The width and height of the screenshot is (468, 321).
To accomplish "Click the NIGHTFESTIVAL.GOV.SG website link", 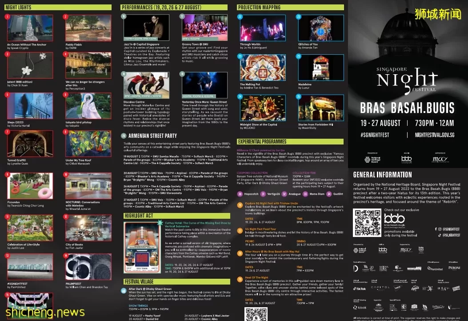I will [x=435, y=135].
